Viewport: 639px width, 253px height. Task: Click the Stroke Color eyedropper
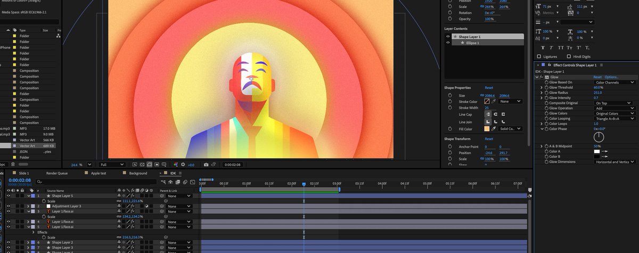click(x=494, y=101)
